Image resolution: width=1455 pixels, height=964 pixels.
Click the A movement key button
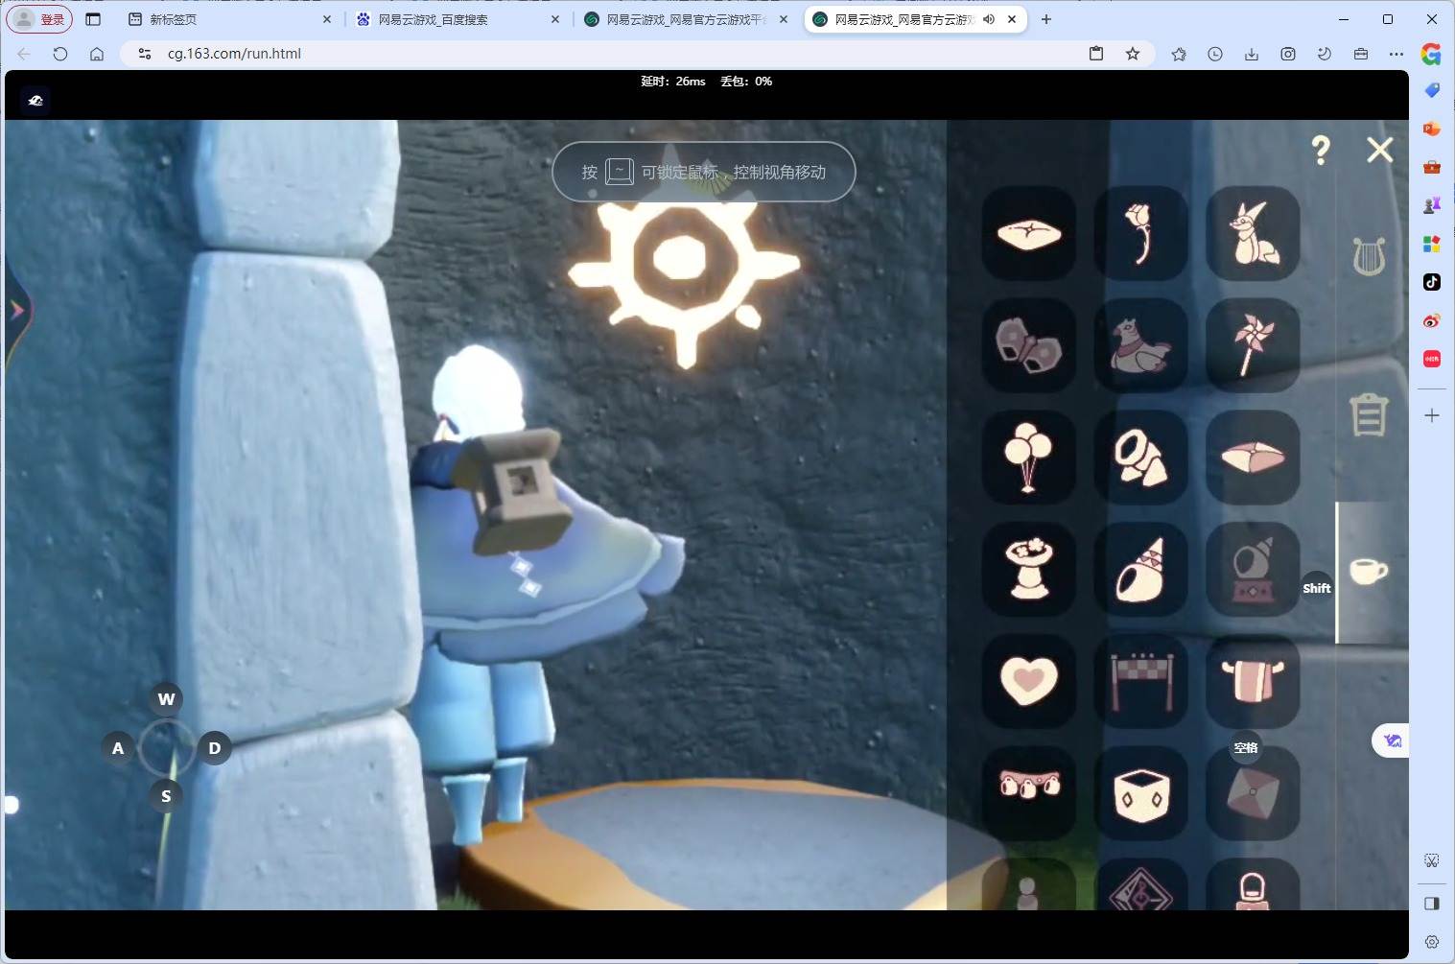point(118,748)
